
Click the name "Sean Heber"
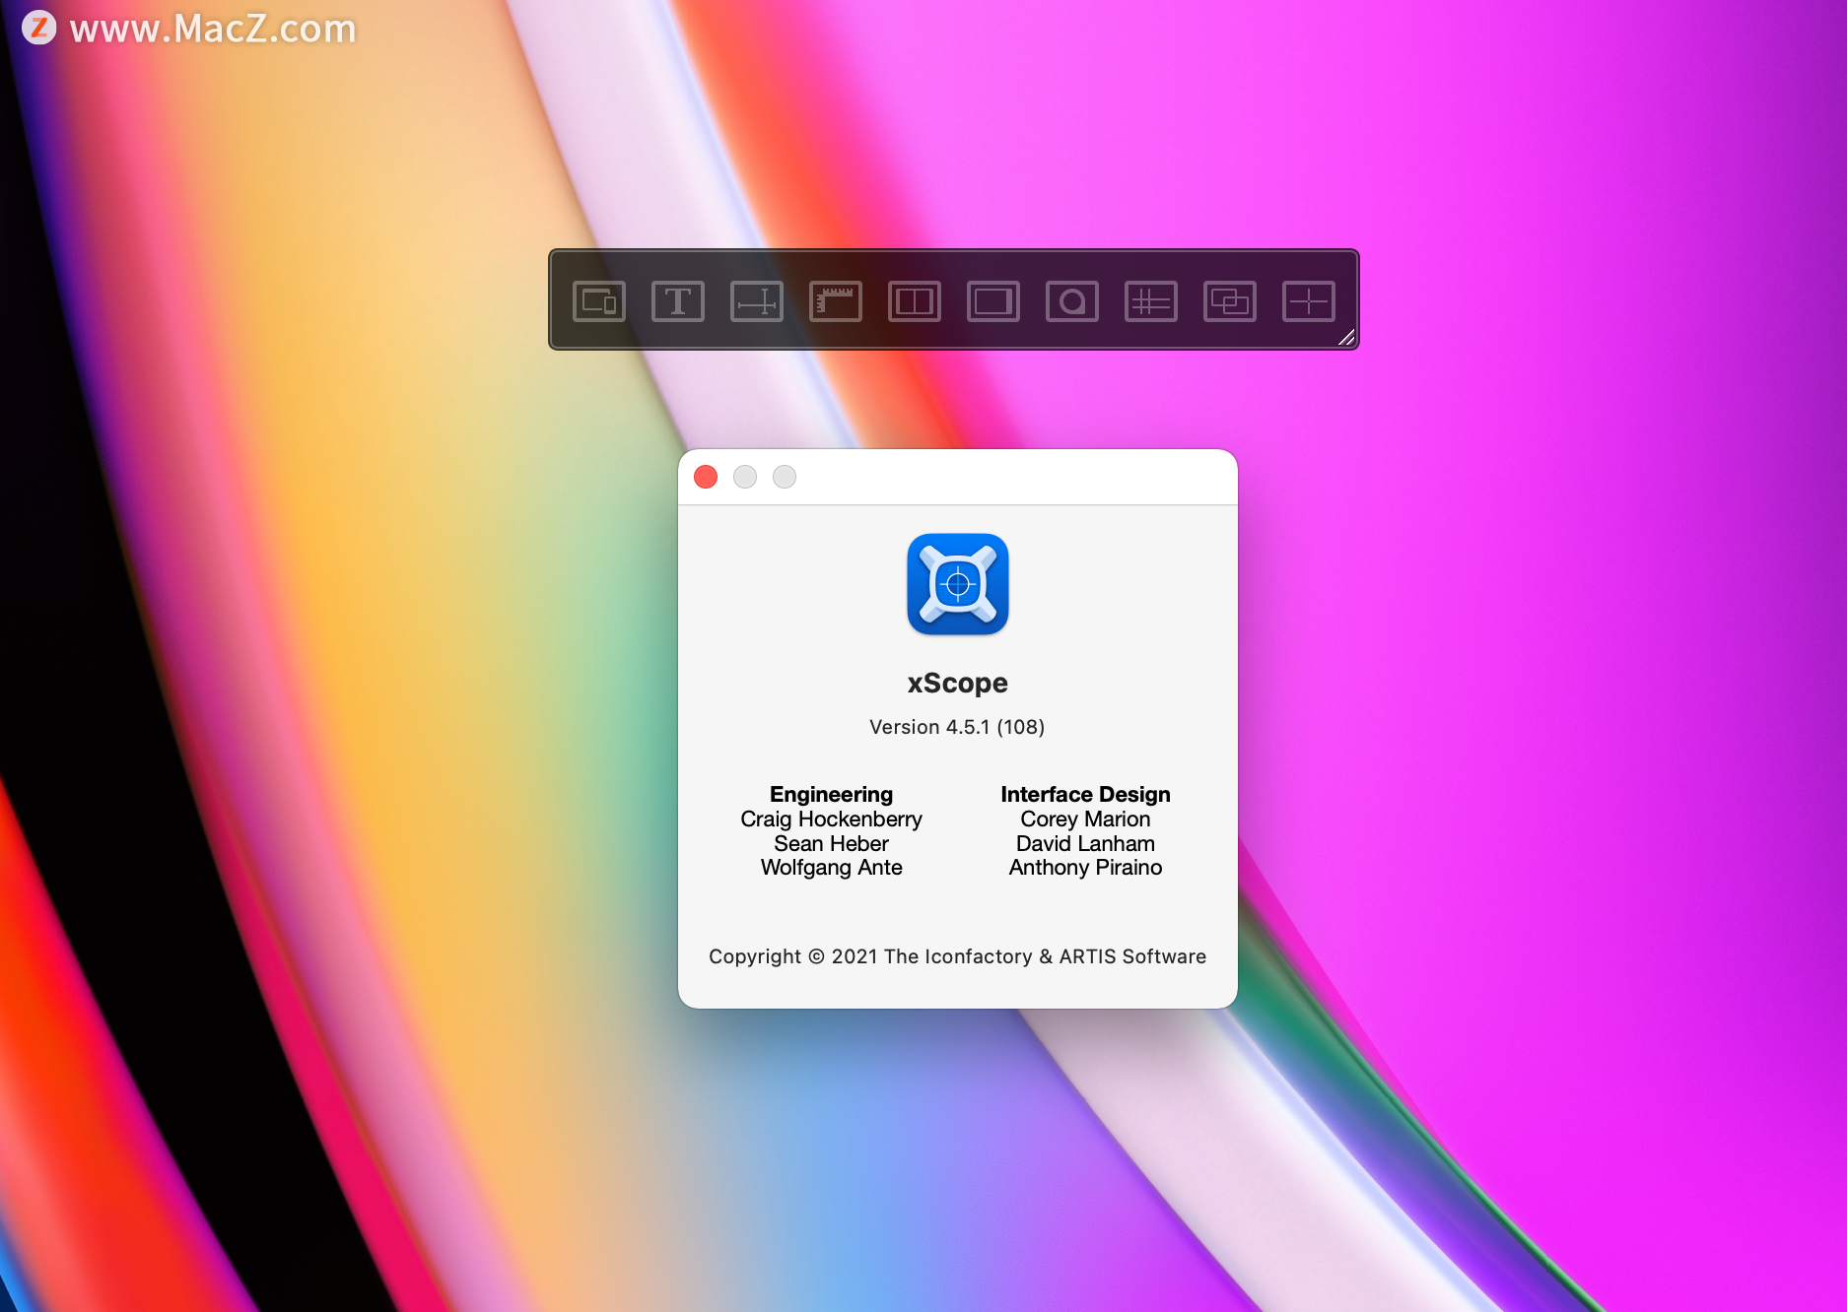[832, 844]
